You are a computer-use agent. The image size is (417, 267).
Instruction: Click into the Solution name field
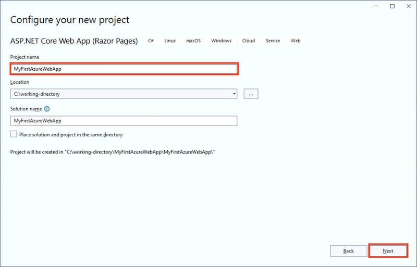pyautogui.click(x=124, y=121)
